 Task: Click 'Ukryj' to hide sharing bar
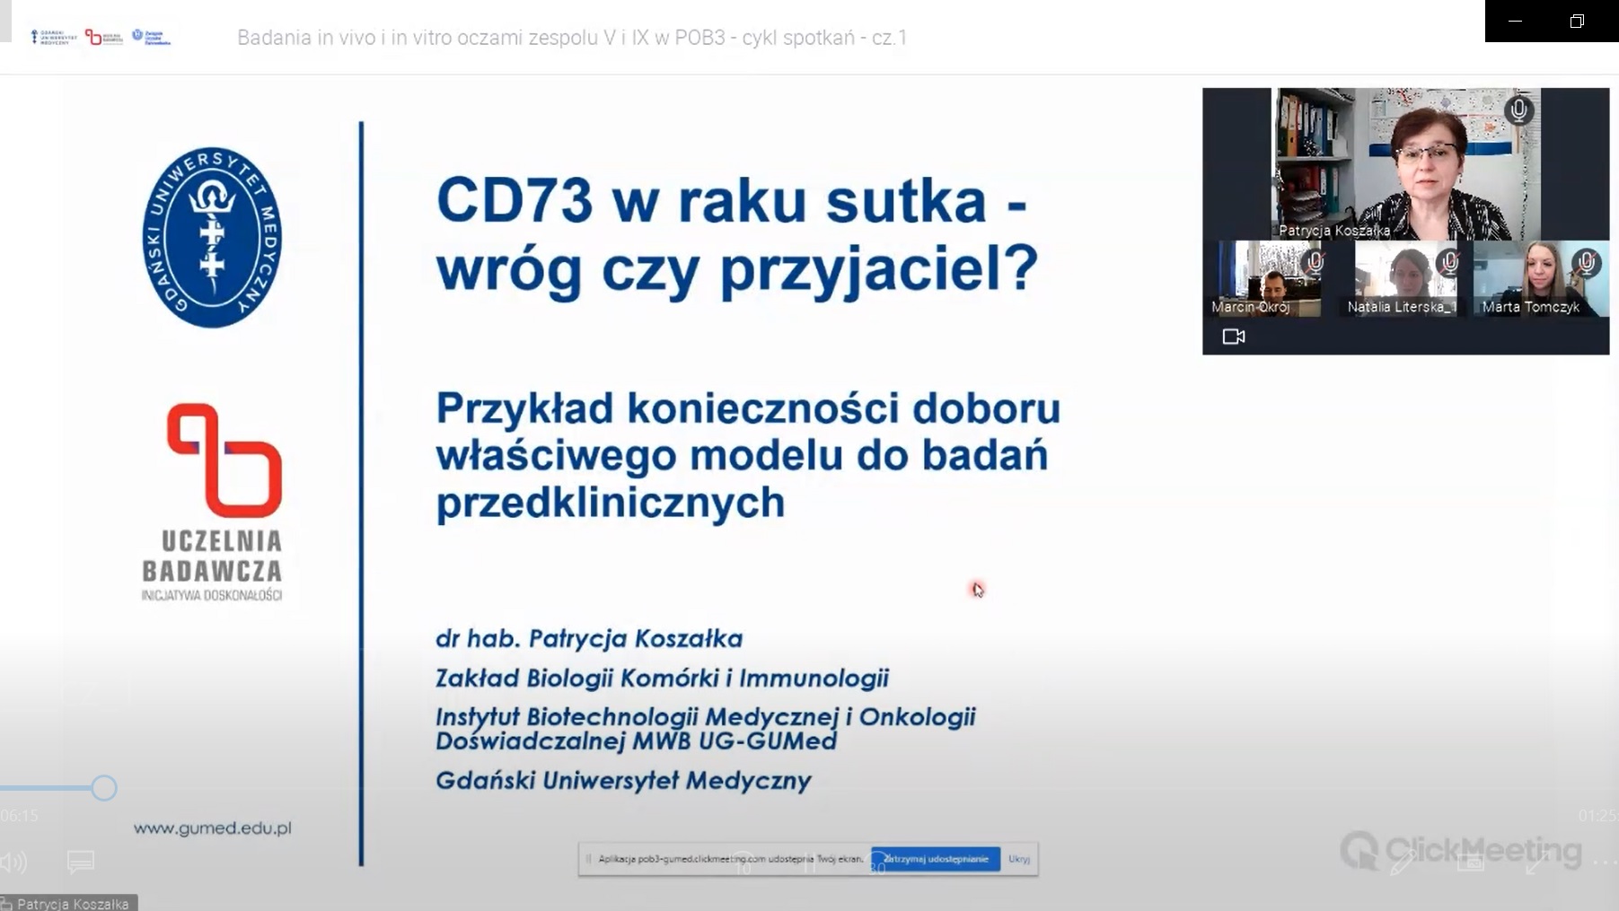1019,859
